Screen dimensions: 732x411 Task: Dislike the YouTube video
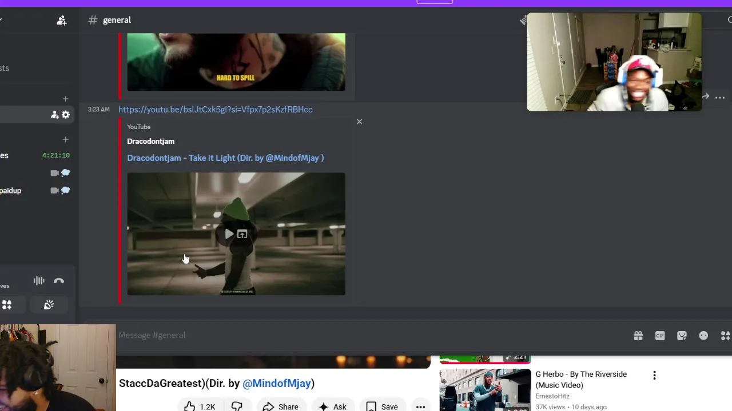pyautogui.click(x=237, y=406)
